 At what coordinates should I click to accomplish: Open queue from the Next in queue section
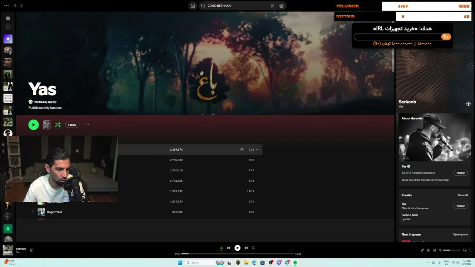460,234
